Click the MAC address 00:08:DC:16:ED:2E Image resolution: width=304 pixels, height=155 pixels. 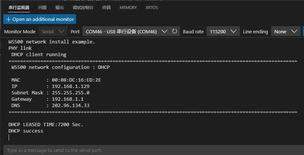coord(76,80)
